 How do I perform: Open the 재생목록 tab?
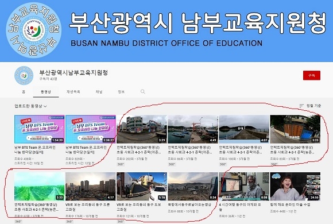[73, 92]
